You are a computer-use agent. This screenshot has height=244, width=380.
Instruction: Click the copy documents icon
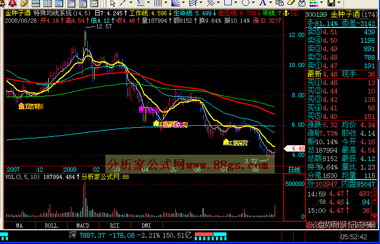click(279, 3)
